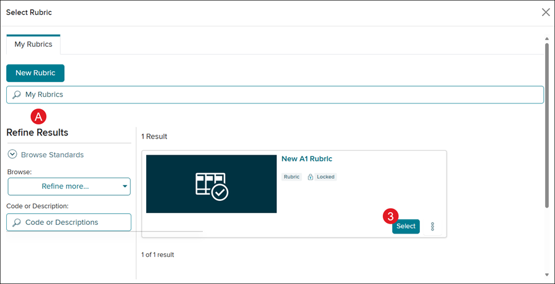The height and width of the screenshot is (284, 555).
Task: Click the New Rubric button
Action: click(x=35, y=73)
